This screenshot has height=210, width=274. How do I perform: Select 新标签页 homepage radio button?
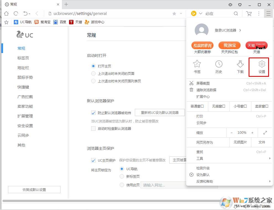122,176
